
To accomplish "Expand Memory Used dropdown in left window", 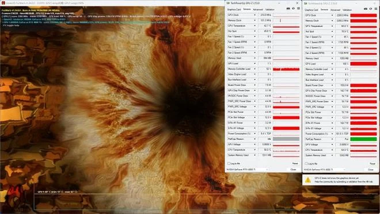I will coord(254,58).
